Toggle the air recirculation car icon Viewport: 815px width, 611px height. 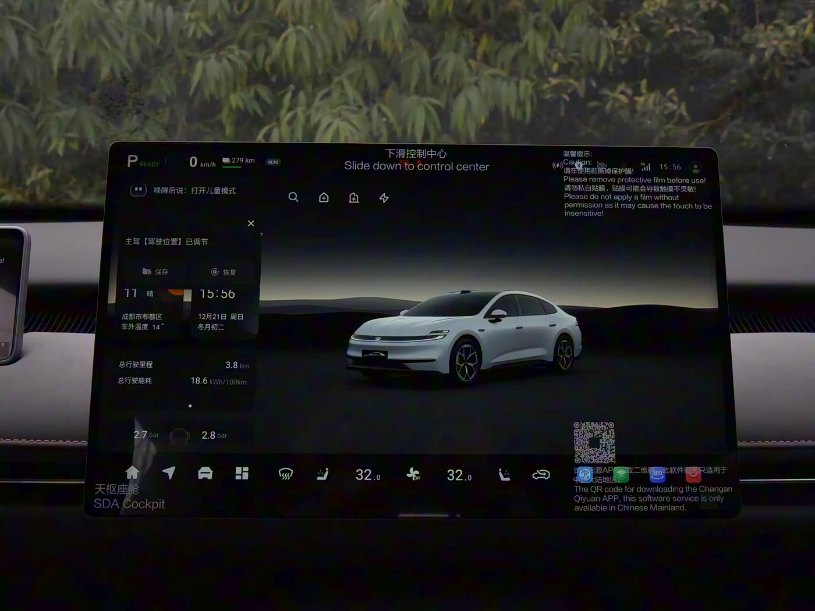point(541,475)
